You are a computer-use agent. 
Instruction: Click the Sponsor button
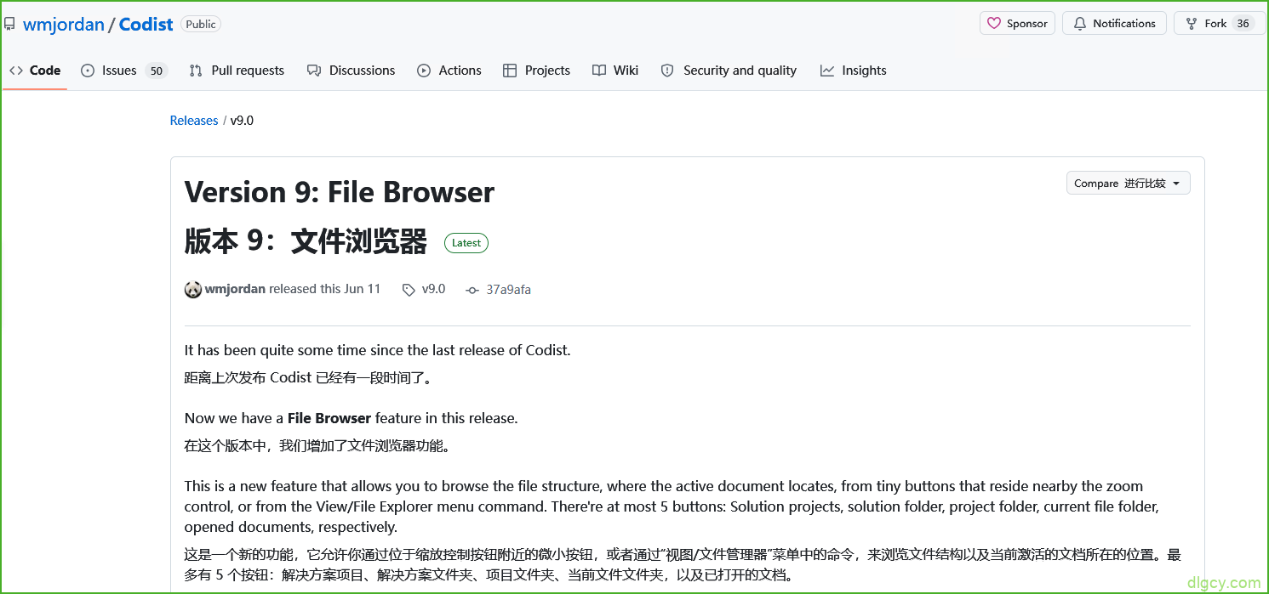1017,23
